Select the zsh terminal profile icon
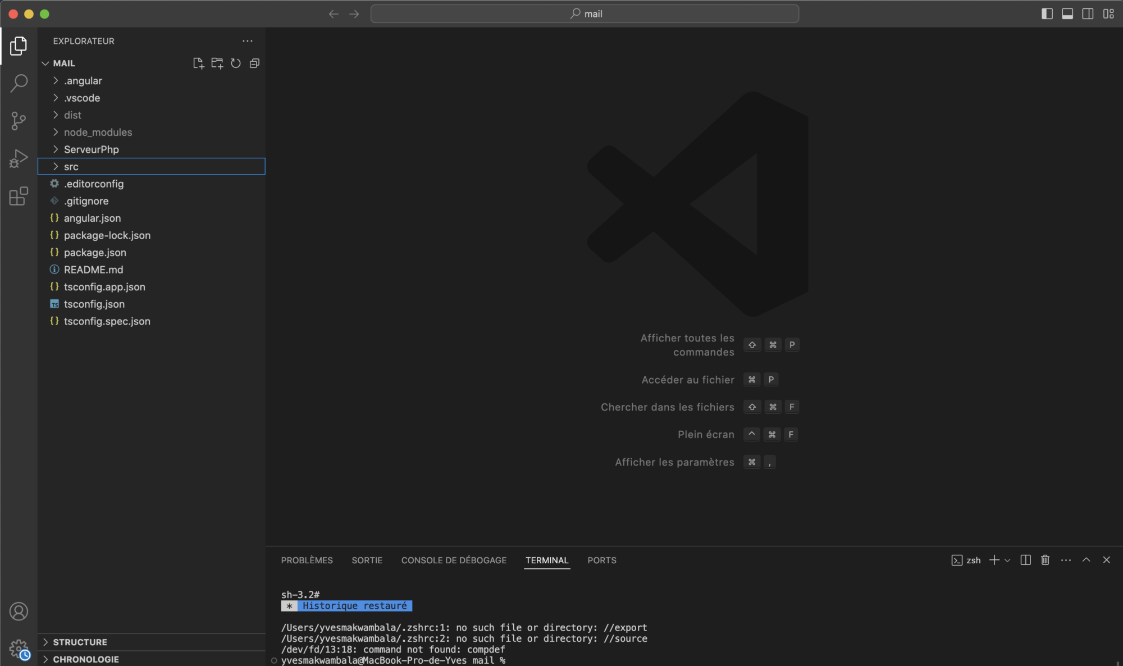Viewport: 1123px width, 666px height. [x=957, y=560]
